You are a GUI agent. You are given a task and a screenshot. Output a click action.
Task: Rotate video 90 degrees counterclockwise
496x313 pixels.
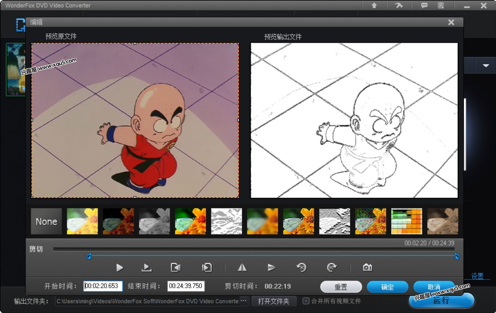(302, 267)
